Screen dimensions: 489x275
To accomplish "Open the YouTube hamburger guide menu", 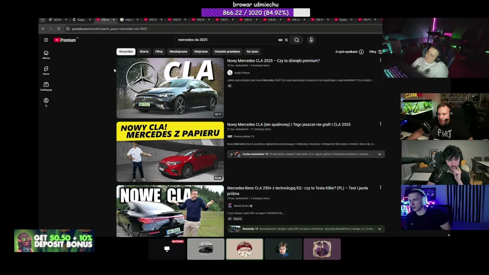I will 46,40.
